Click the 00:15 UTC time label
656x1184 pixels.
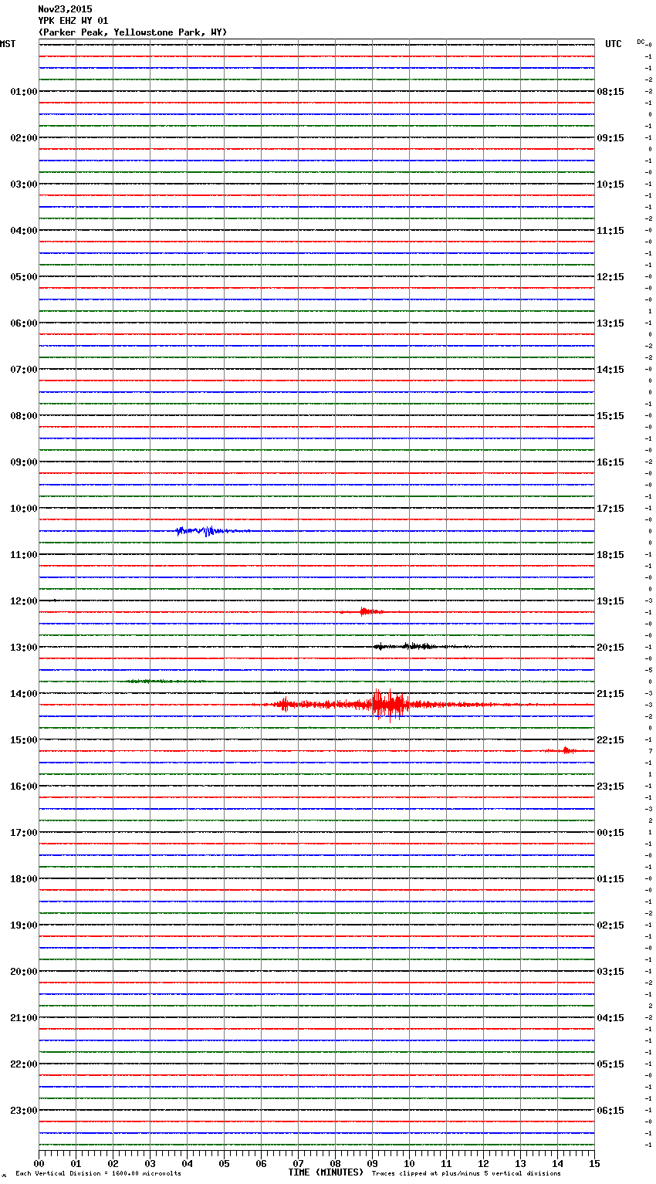click(x=610, y=833)
